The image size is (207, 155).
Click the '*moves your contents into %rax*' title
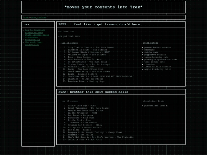pos(103,7)
